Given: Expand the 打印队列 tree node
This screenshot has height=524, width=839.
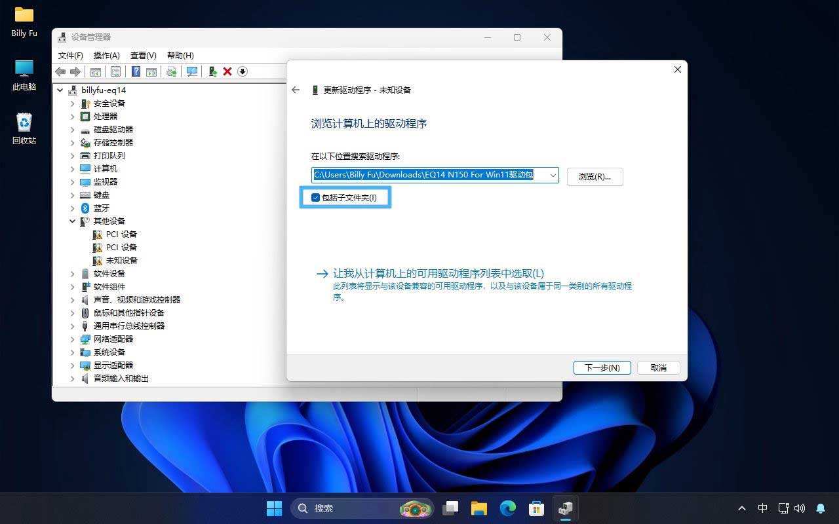Looking at the screenshot, I should tap(73, 156).
